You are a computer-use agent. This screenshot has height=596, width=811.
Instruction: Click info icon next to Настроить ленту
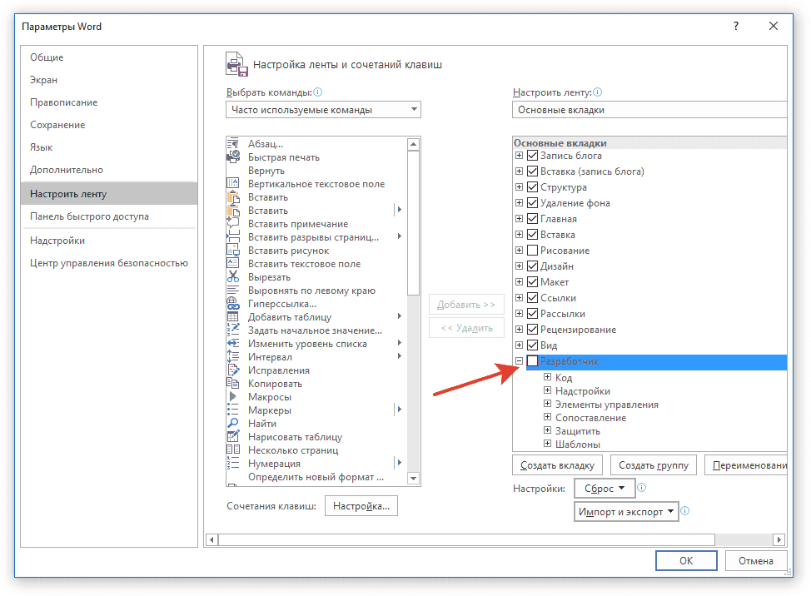pos(597,92)
